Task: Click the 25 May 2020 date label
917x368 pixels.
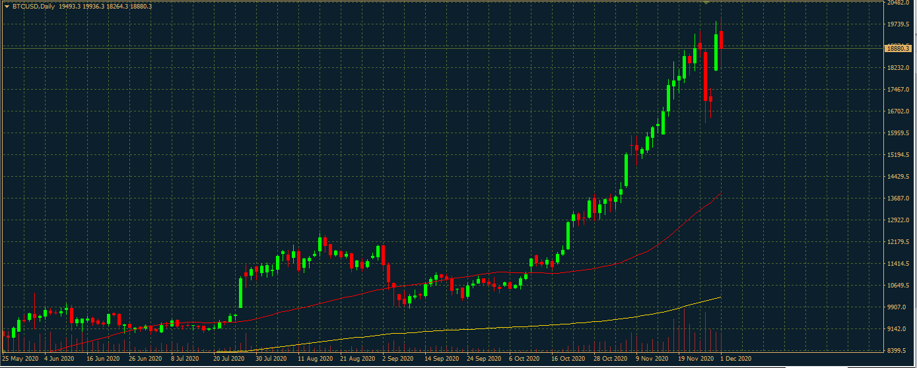Action: [x=19, y=359]
